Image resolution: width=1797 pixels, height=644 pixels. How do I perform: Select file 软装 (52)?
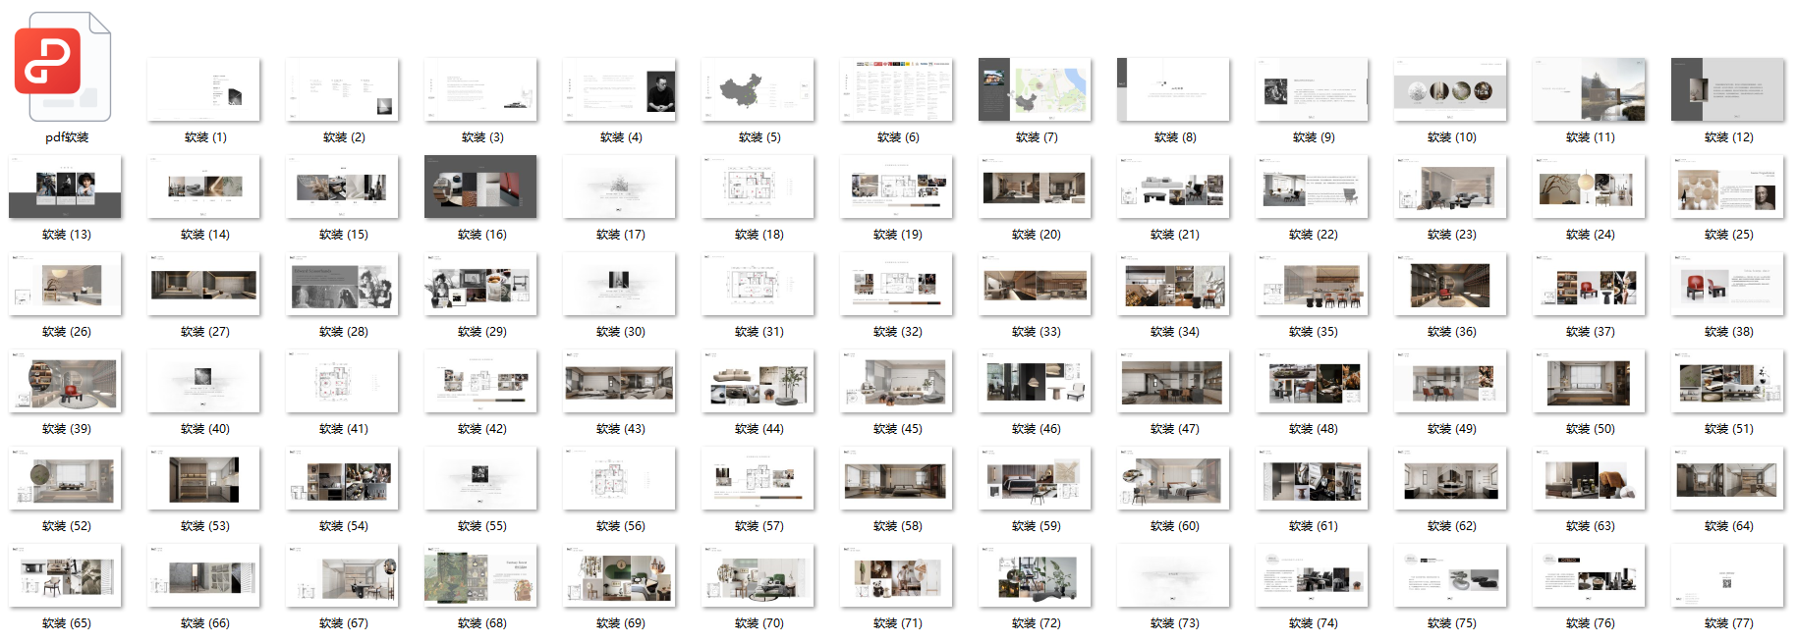pos(65,478)
